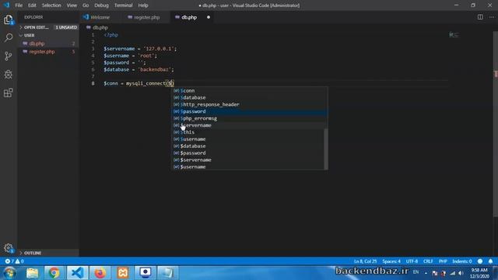498x280 pixels.
Task: Open Firefox from the taskbar
Action: click(100, 273)
